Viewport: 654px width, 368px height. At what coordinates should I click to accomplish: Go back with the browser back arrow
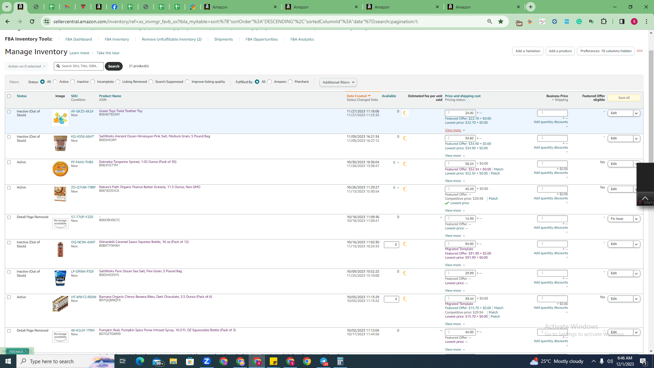7,21
